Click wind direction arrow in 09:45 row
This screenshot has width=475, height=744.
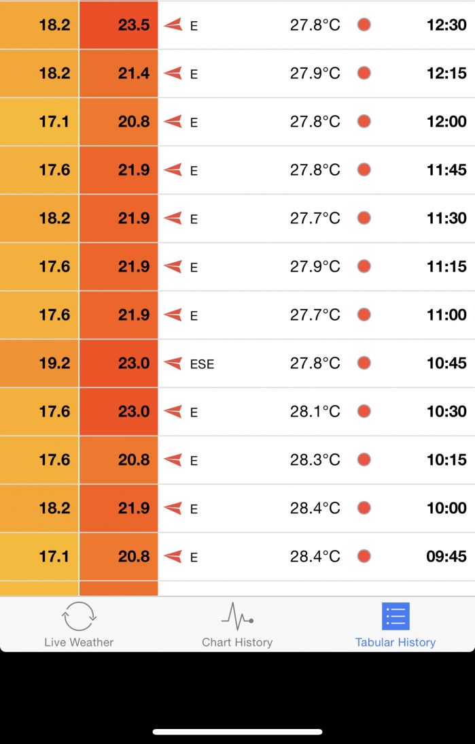click(x=173, y=557)
